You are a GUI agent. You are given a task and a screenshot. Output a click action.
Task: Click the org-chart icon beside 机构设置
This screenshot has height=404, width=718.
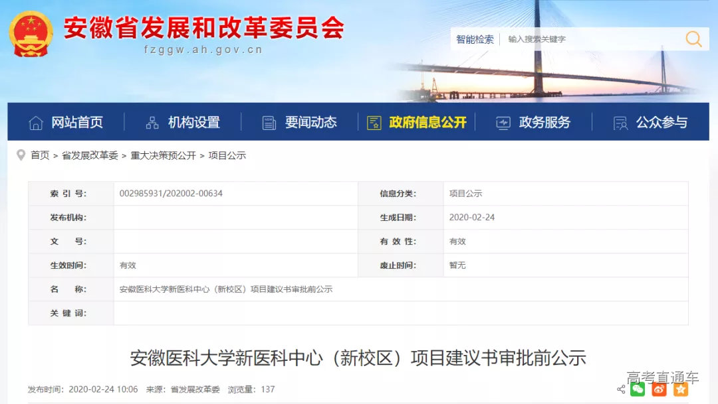pyautogui.click(x=152, y=122)
